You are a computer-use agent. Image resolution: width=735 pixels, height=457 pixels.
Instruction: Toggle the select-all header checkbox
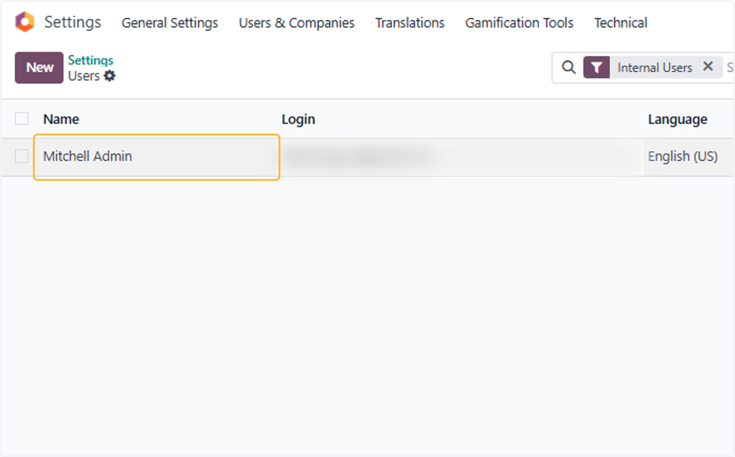22,119
